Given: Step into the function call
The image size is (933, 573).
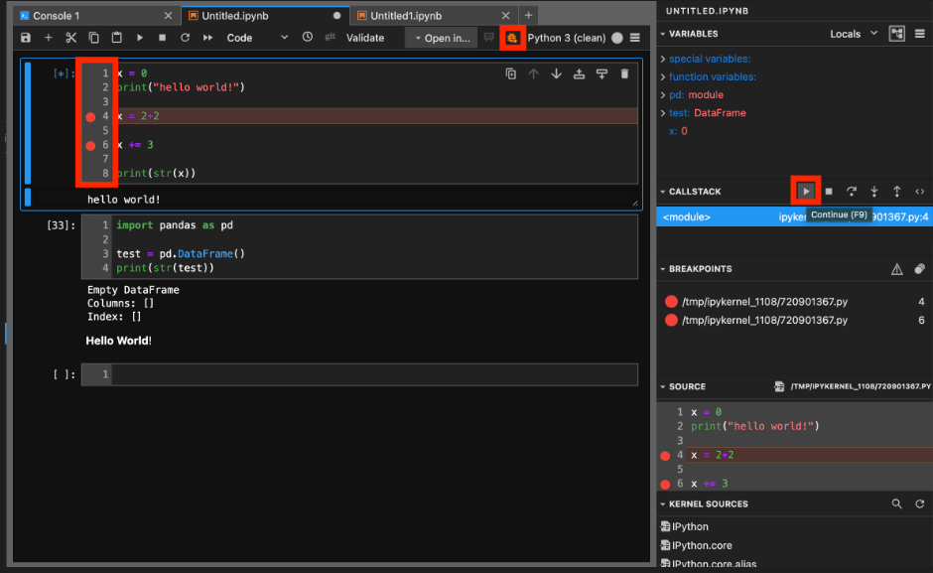Looking at the screenshot, I should 874,192.
